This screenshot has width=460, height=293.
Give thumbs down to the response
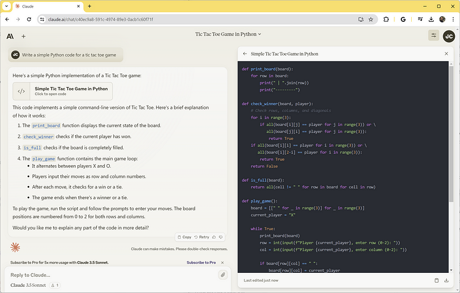click(221, 237)
